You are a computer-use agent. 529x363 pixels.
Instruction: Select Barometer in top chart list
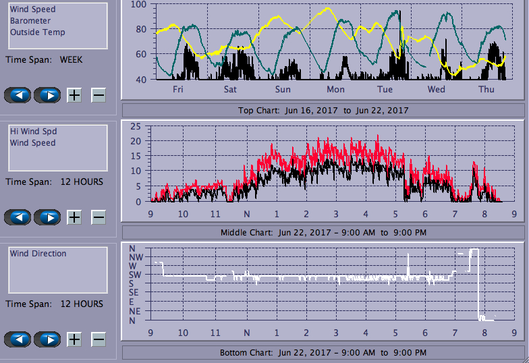pos(30,21)
